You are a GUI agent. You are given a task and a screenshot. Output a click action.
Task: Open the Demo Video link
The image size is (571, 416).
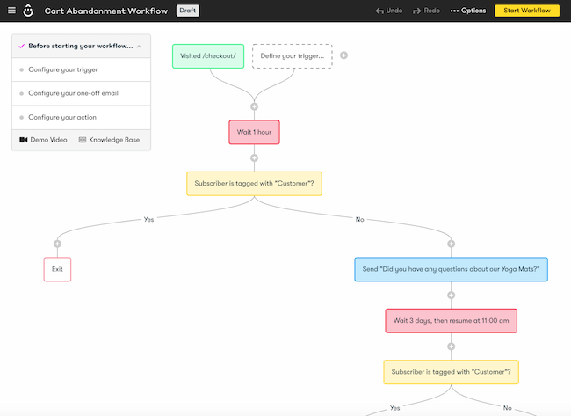click(x=43, y=140)
